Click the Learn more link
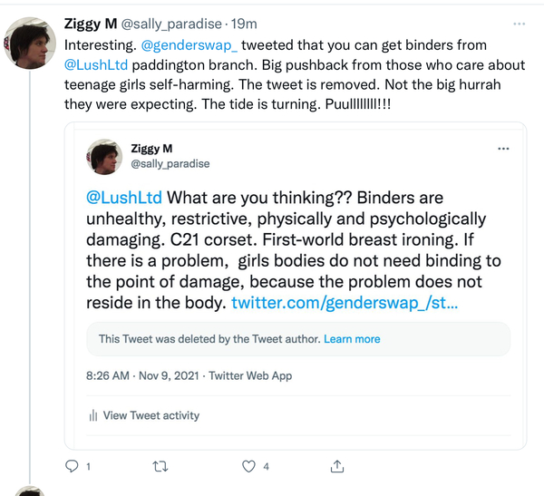Viewport: 544px width, 496px height. (352, 339)
